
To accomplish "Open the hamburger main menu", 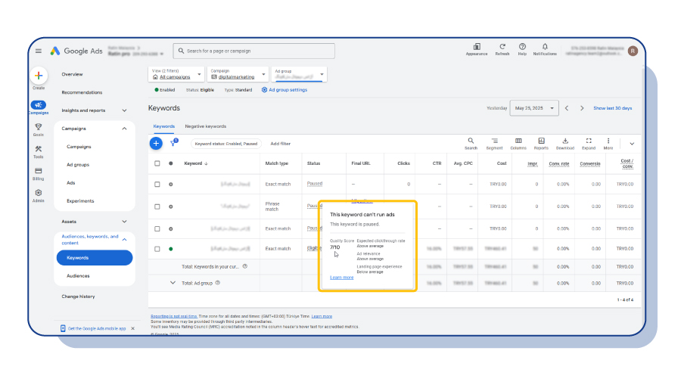I will point(39,51).
